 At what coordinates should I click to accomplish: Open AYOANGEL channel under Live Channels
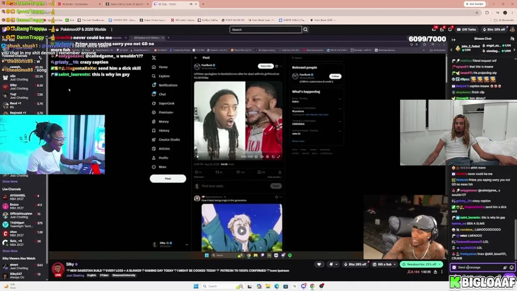pyautogui.click(x=23, y=198)
